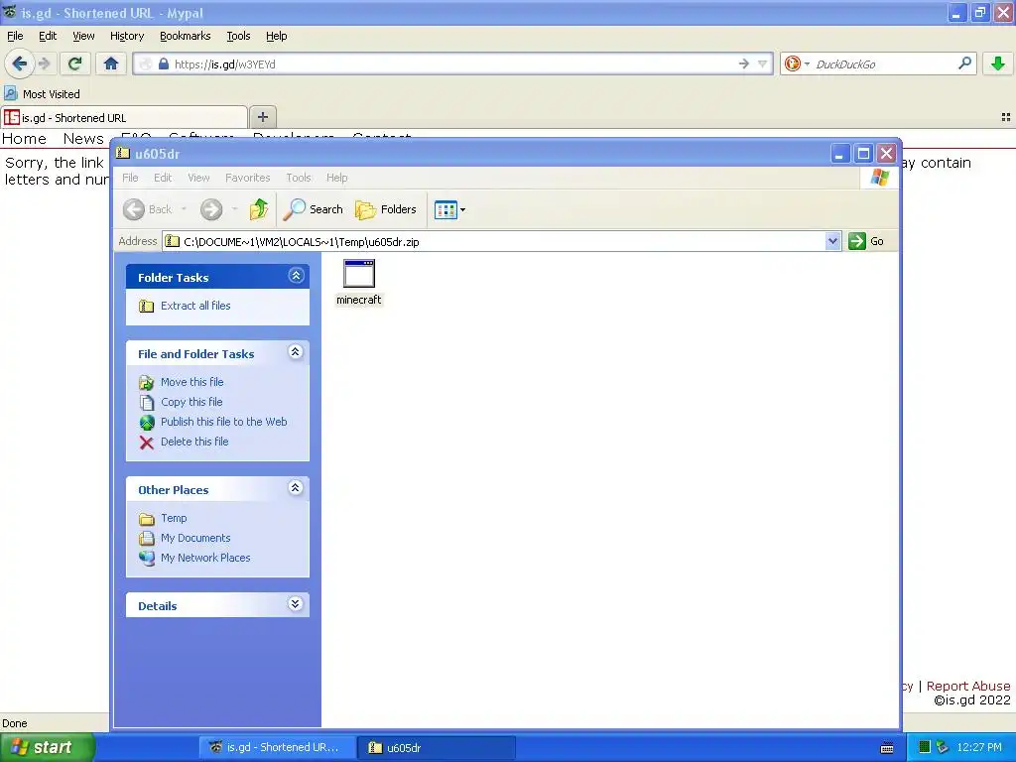The image size is (1016, 762).
Task: Open the Explorer Edit menu
Action: coord(163,178)
